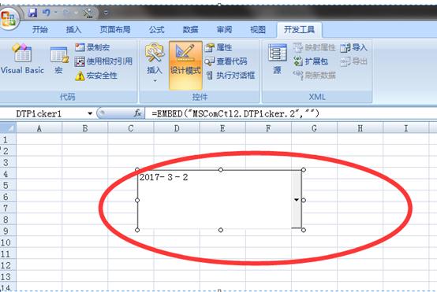The image size is (437, 292).
Task: Open control 属性 properties
Action: pyautogui.click(x=218, y=47)
